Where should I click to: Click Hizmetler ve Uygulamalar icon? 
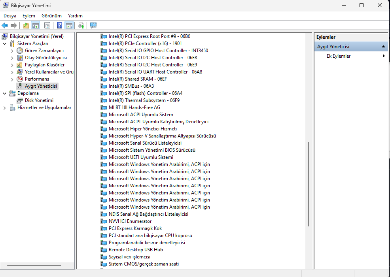coord(12,107)
